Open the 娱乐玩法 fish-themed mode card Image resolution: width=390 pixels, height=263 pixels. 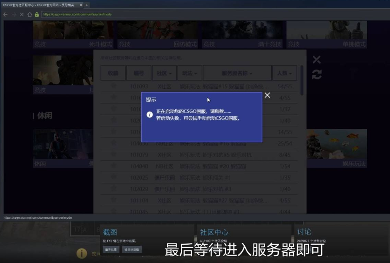point(337,148)
